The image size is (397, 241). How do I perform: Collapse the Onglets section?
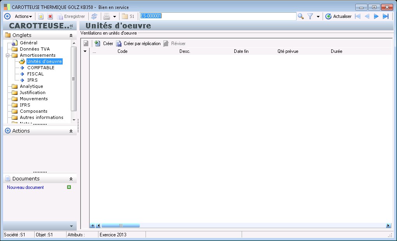point(71,35)
